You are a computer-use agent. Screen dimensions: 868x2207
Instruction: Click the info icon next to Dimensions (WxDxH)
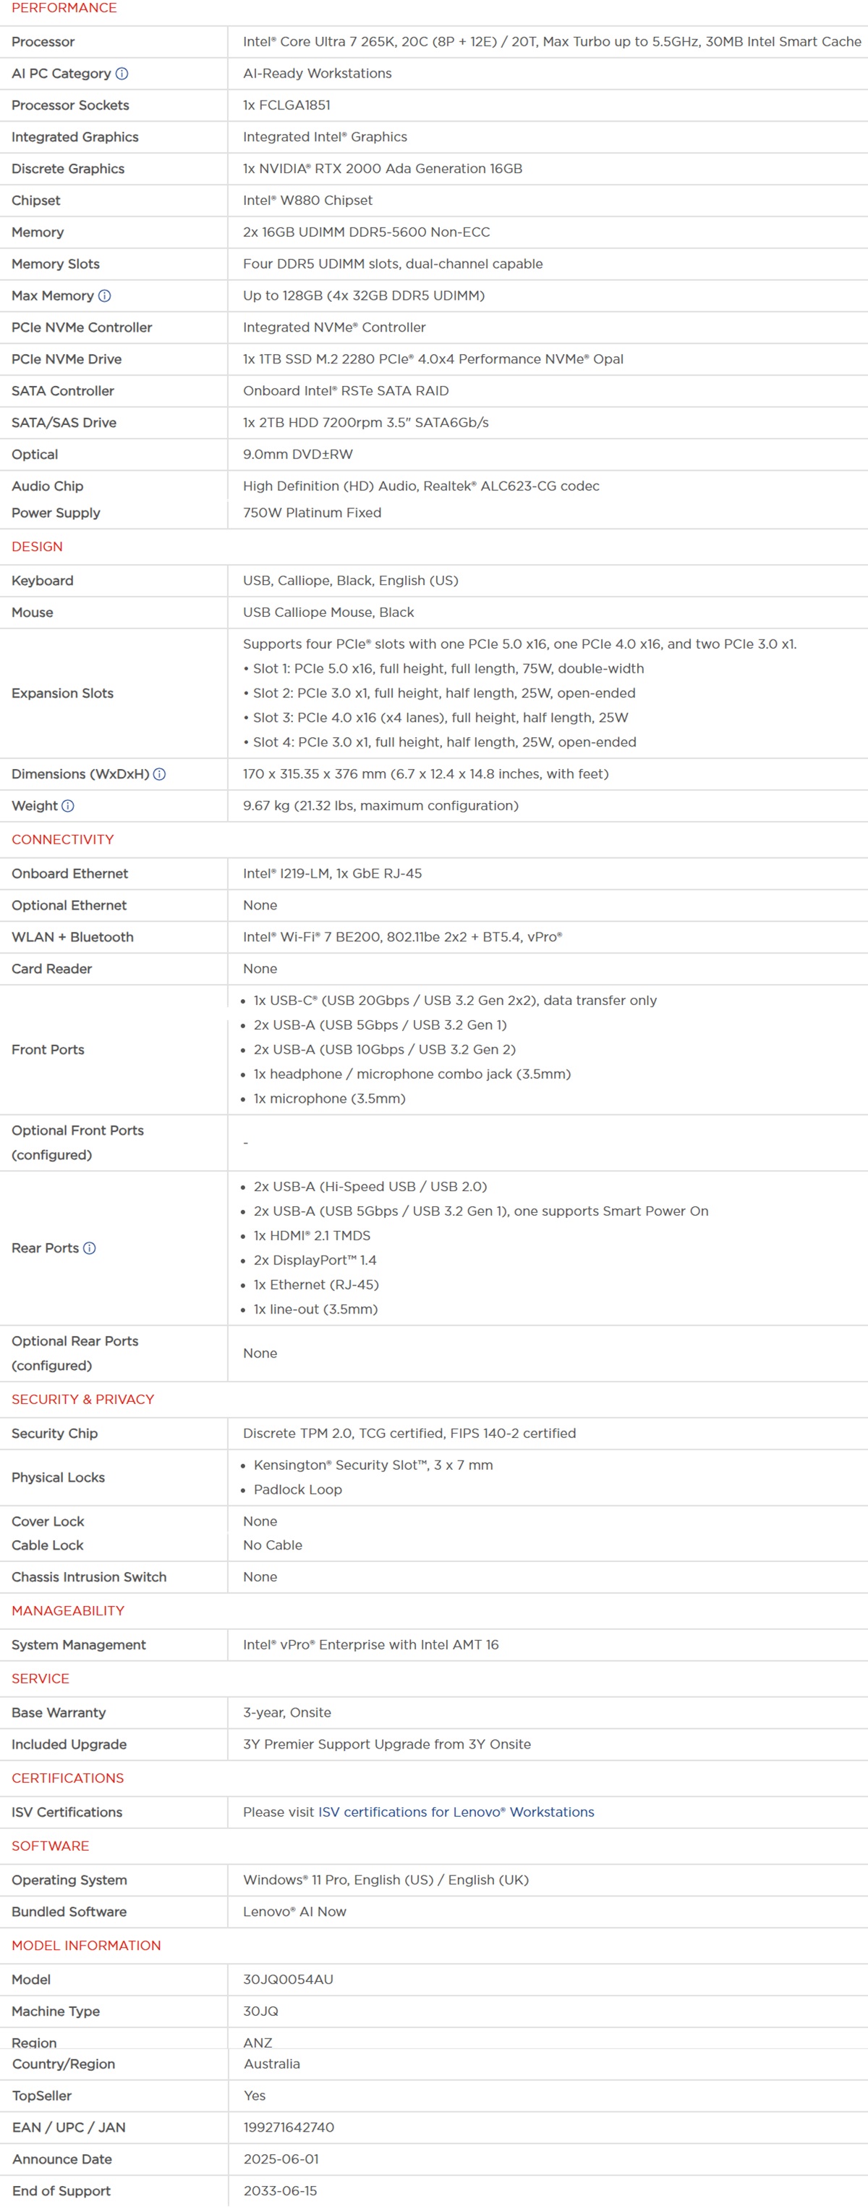coord(159,773)
